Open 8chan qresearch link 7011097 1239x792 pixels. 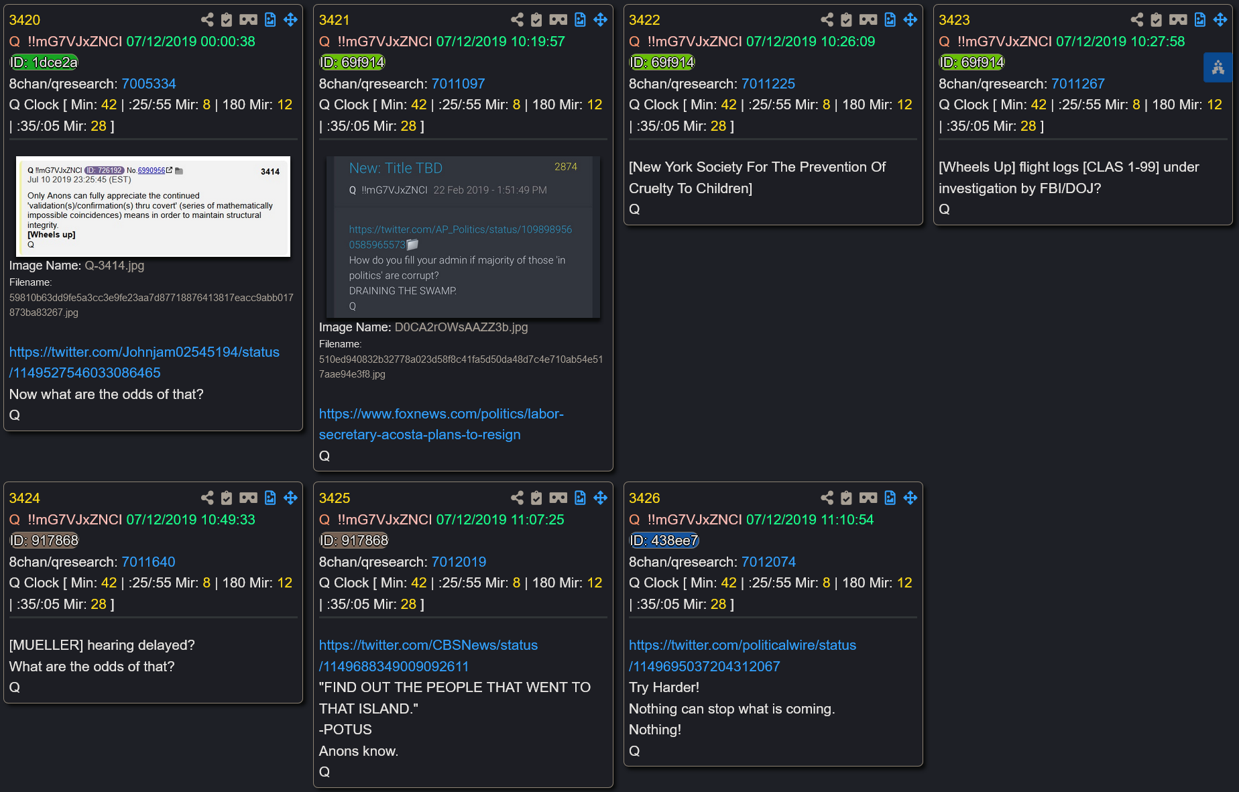(x=459, y=84)
